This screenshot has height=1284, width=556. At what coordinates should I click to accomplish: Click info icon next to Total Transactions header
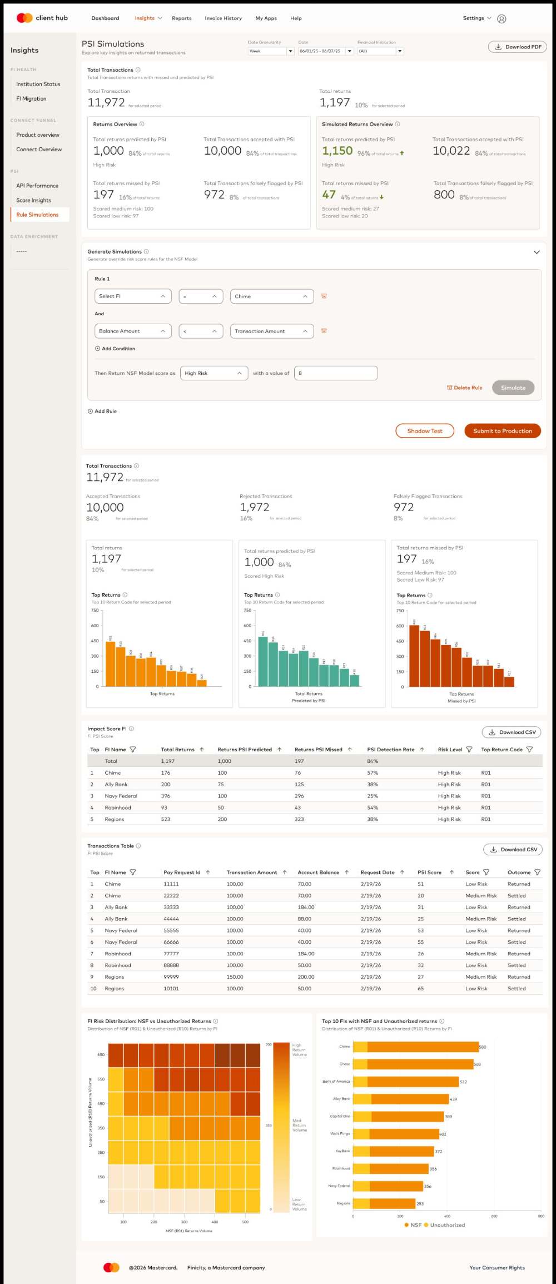coord(138,70)
